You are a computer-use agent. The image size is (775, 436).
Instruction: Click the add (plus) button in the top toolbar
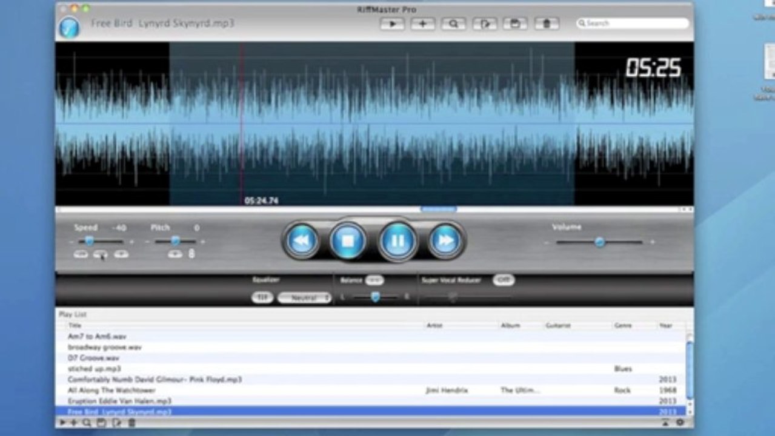423,24
